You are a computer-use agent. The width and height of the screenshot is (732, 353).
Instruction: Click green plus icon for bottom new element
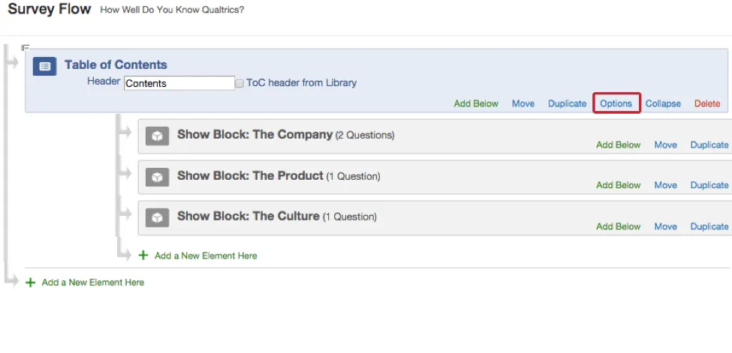coord(31,283)
